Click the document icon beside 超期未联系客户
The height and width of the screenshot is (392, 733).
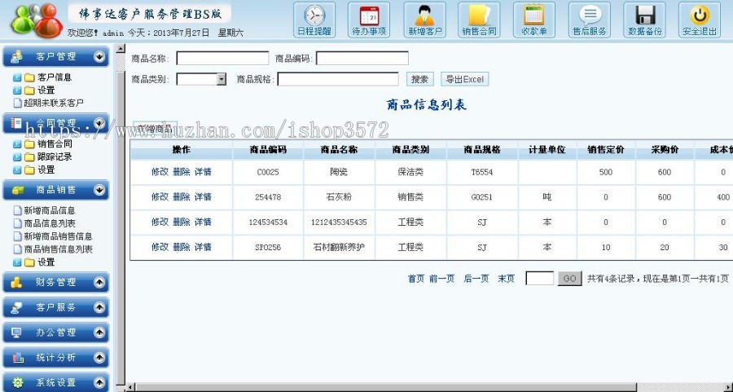(x=17, y=103)
